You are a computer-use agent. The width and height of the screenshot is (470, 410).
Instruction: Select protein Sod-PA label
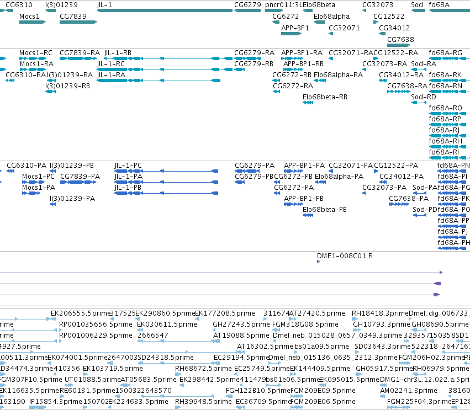[425, 188]
